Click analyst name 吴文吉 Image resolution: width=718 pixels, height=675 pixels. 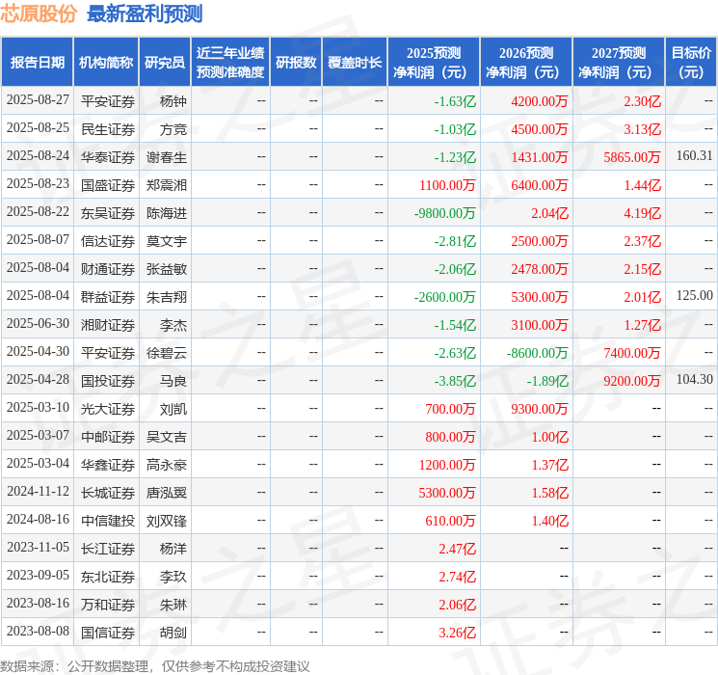(x=166, y=437)
